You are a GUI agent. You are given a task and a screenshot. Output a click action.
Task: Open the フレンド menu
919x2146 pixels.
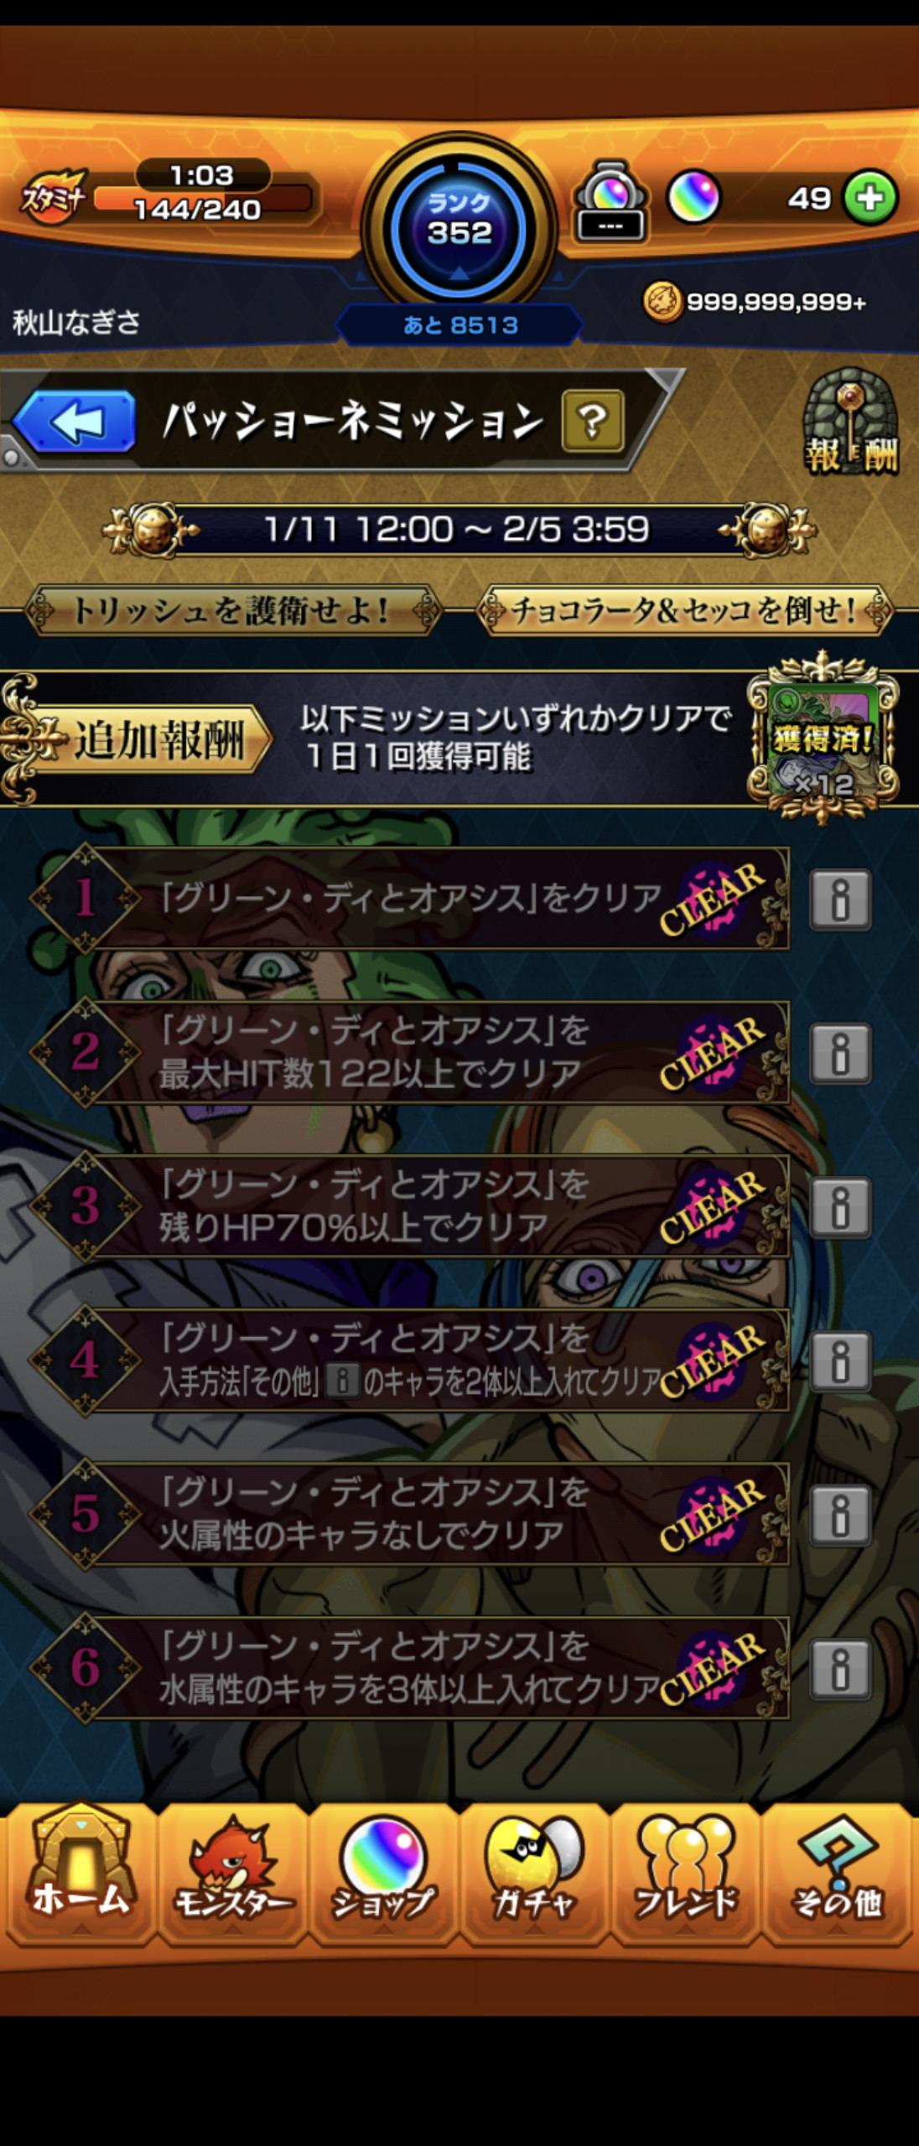click(x=685, y=1874)
